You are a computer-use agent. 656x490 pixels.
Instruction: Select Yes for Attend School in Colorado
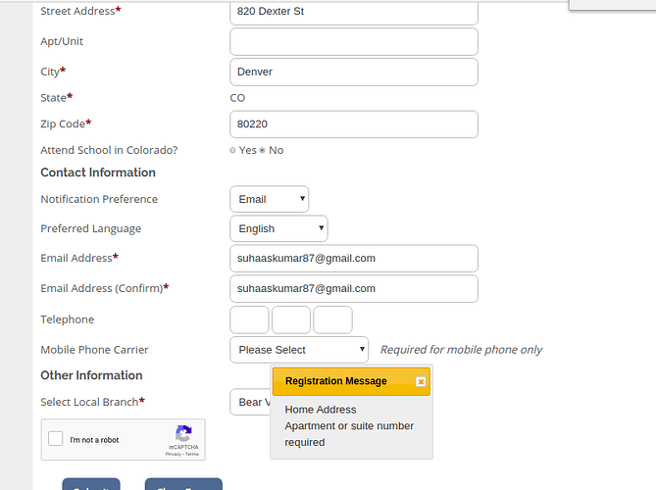click(x=232, y=151)
